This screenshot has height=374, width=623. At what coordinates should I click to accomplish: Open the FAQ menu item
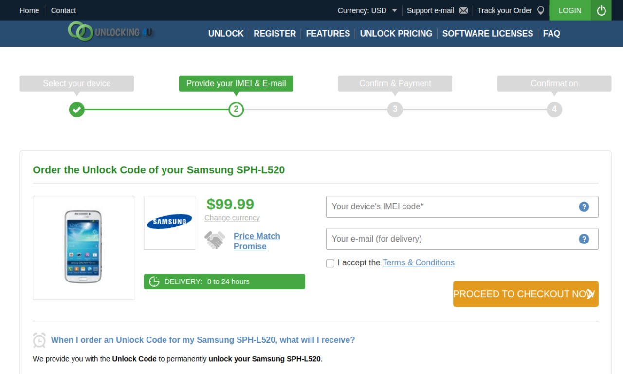click(x=551, y=34)
